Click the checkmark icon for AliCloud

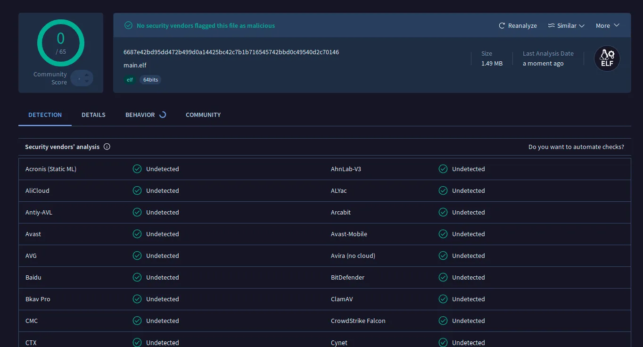pyautogui.click(x=137, y=190)
